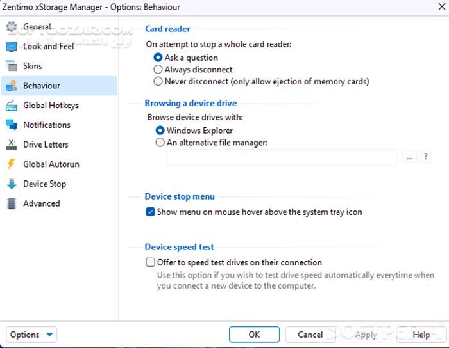Click the Global Autorun lightning icon
The image size is (449, 348).
(12, 164)
